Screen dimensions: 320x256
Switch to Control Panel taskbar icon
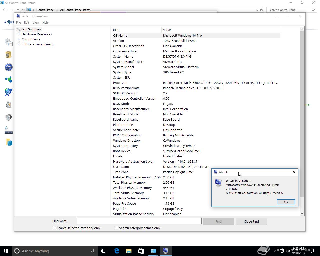153,251
